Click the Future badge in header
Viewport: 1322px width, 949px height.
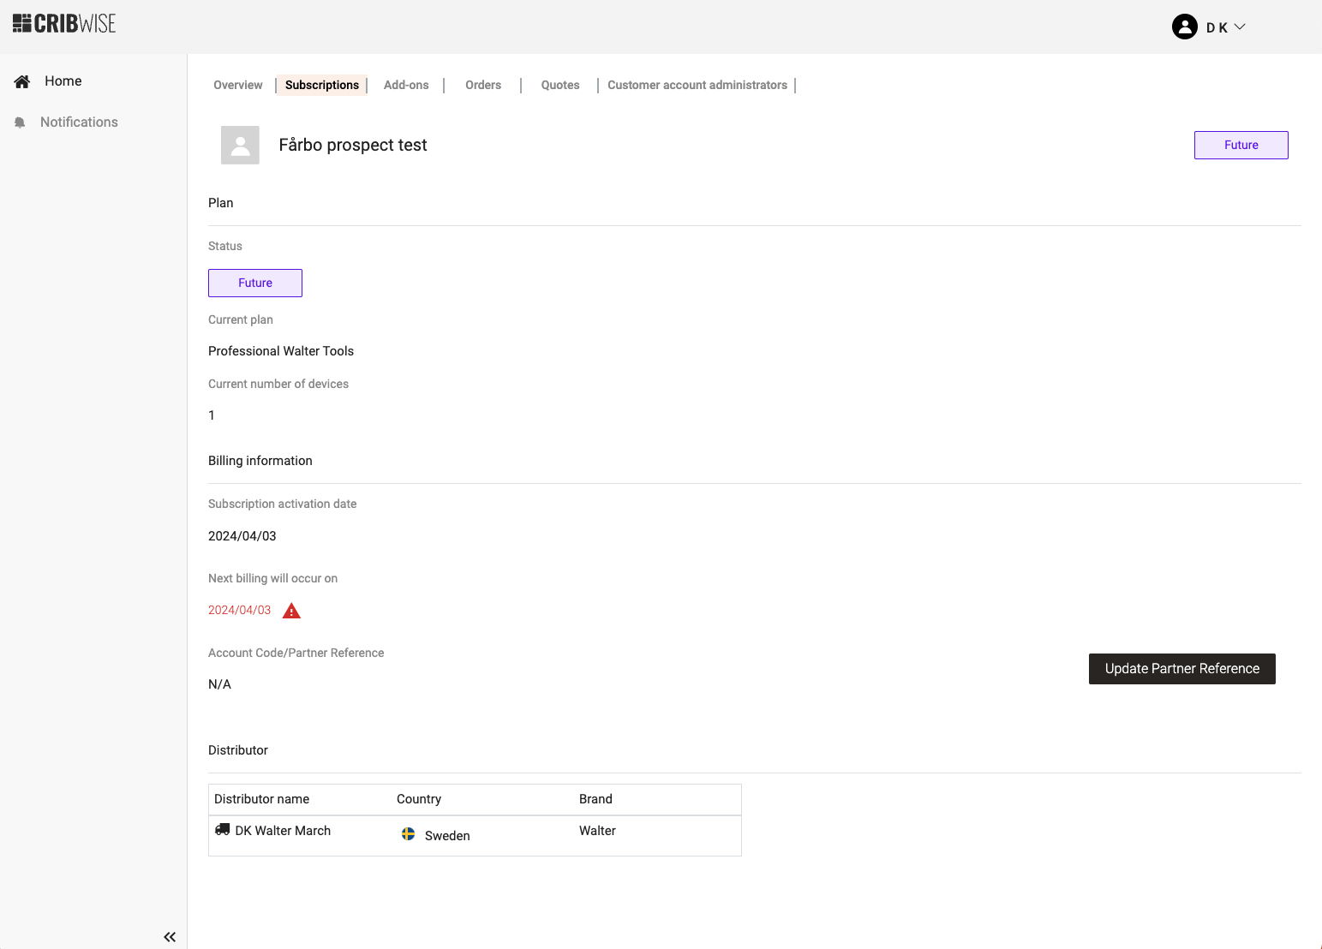point(1241,145)
